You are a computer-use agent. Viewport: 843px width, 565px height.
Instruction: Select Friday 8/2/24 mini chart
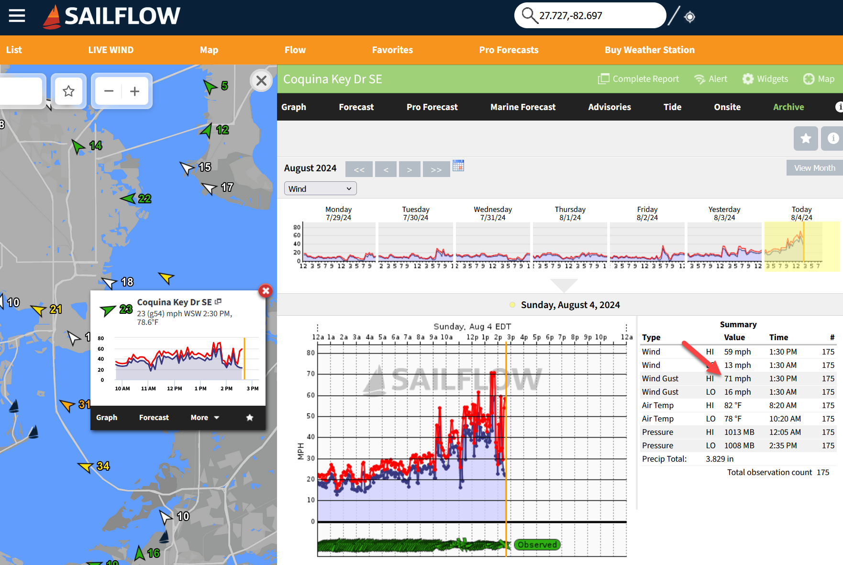tap(647, 242)
